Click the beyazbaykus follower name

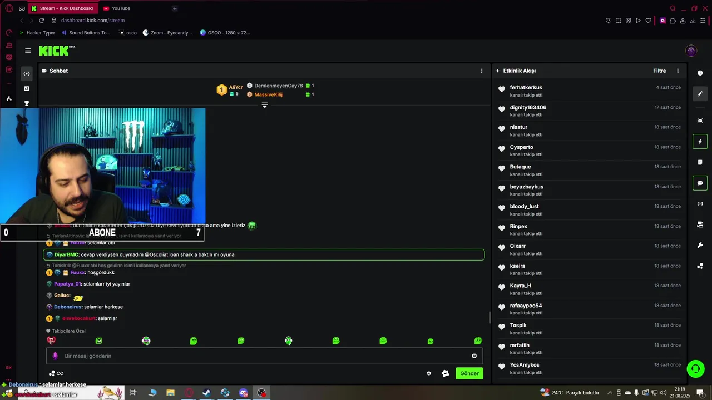(x=526, y=187)
